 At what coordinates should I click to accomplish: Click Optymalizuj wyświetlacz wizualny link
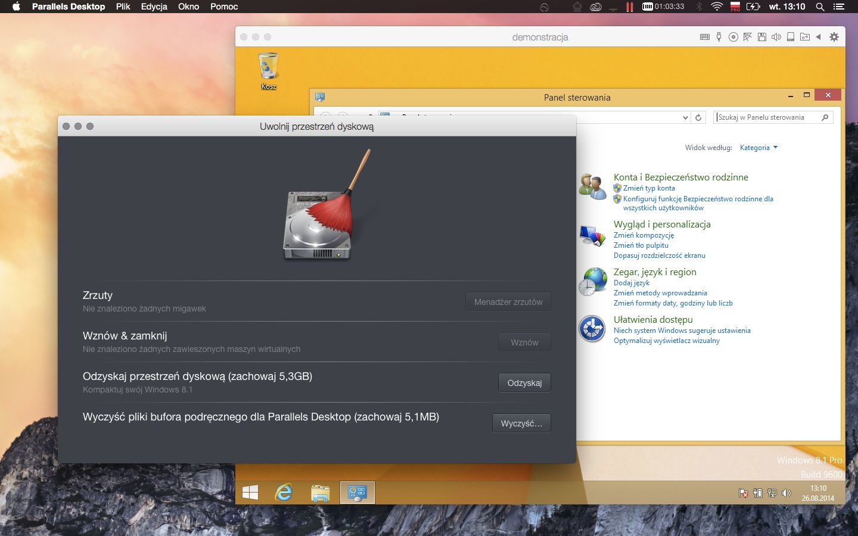[x=667, y=341]
